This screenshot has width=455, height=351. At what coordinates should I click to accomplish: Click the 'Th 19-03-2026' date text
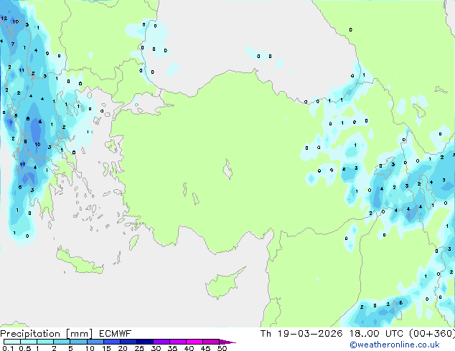(301, 334)
